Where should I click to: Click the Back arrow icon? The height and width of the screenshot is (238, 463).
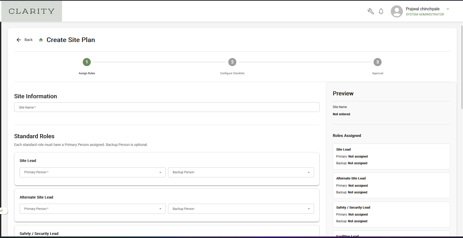pos(19,40)
